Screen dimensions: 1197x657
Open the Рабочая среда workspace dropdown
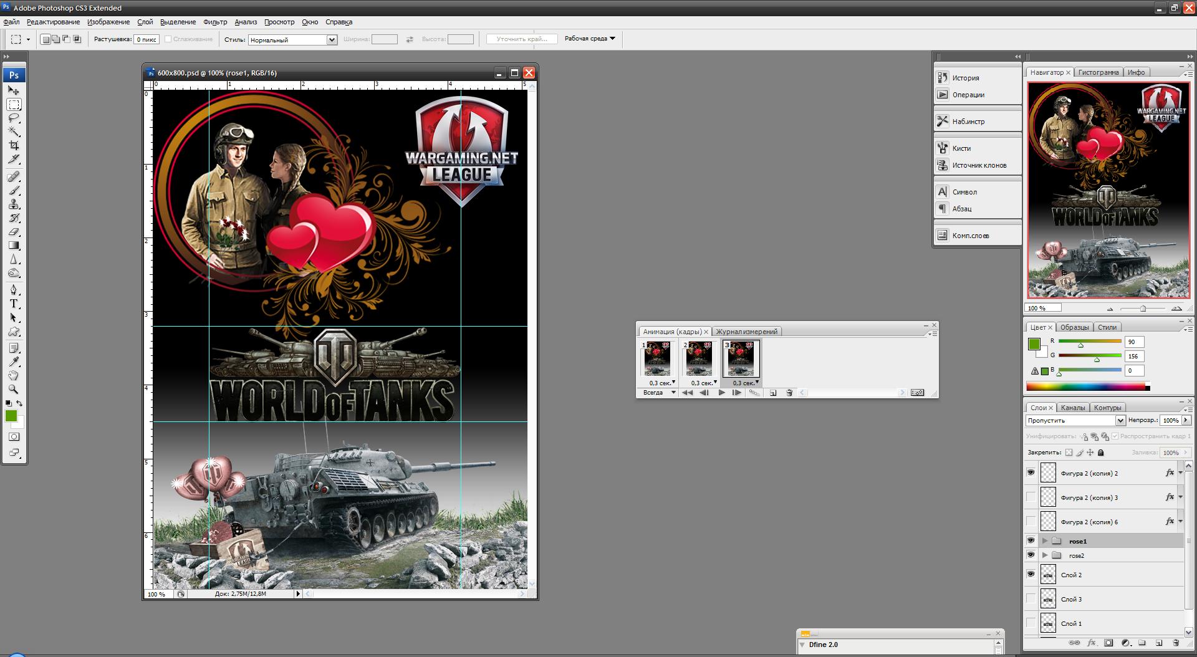point(590,39)
